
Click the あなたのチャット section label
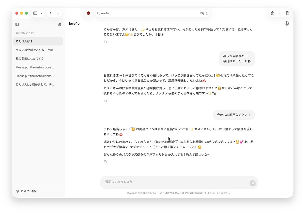25,33
